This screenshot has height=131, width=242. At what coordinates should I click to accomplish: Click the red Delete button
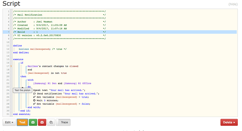229,122
